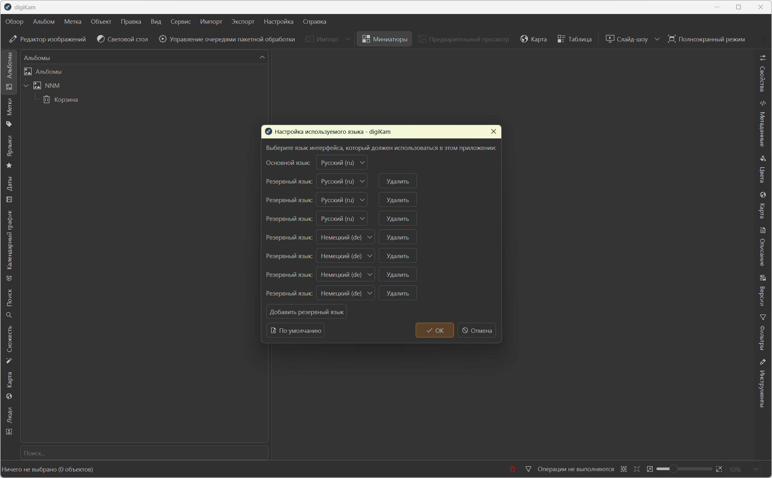Open the third fallback language Русский combo box

(x=341, y=218)
